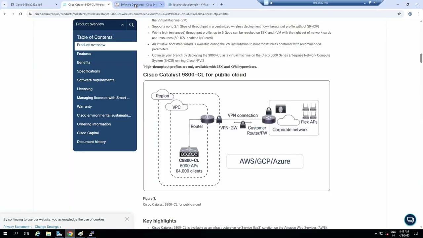Select the Cisco Catalyst 9800-CL Wireless tab
Viewport: 423px width, 238px height.
(86, 5)
